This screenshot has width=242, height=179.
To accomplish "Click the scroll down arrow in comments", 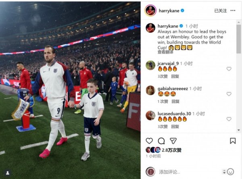I will point(239,130).
